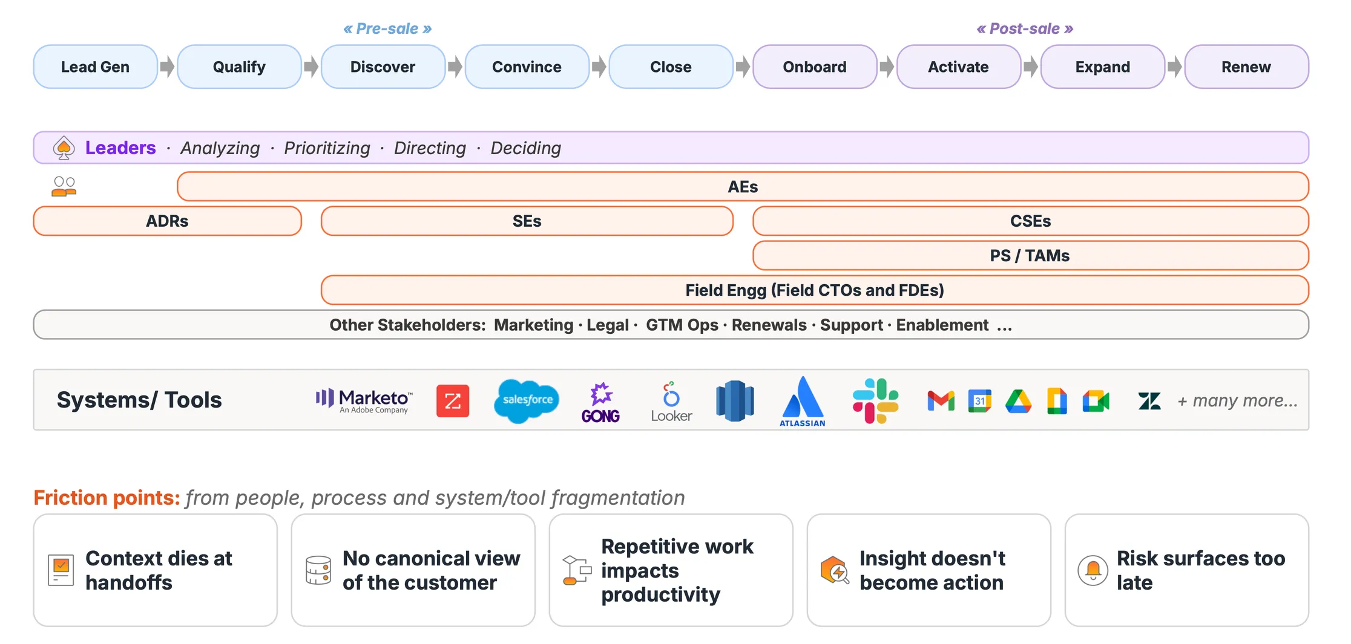Select the Convince stage
This screenshot has width=1351, height=644.
(527, 67)
